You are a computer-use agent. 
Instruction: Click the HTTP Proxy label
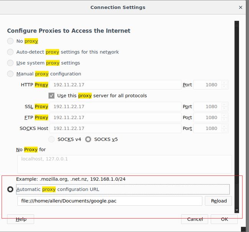point(34,85)
